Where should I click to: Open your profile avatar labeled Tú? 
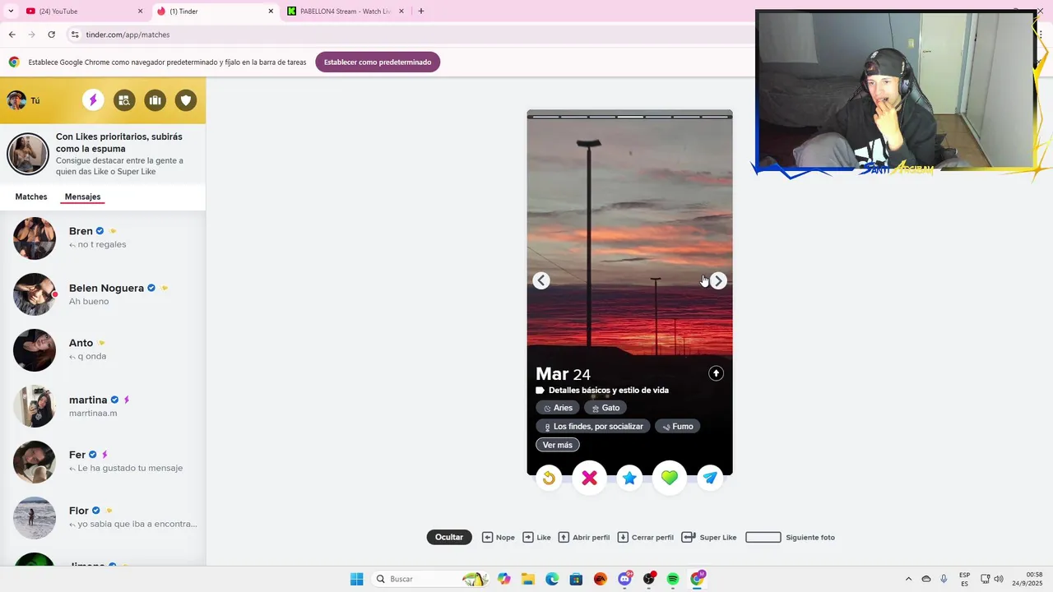pyautogui.click(x=23, y=100)
